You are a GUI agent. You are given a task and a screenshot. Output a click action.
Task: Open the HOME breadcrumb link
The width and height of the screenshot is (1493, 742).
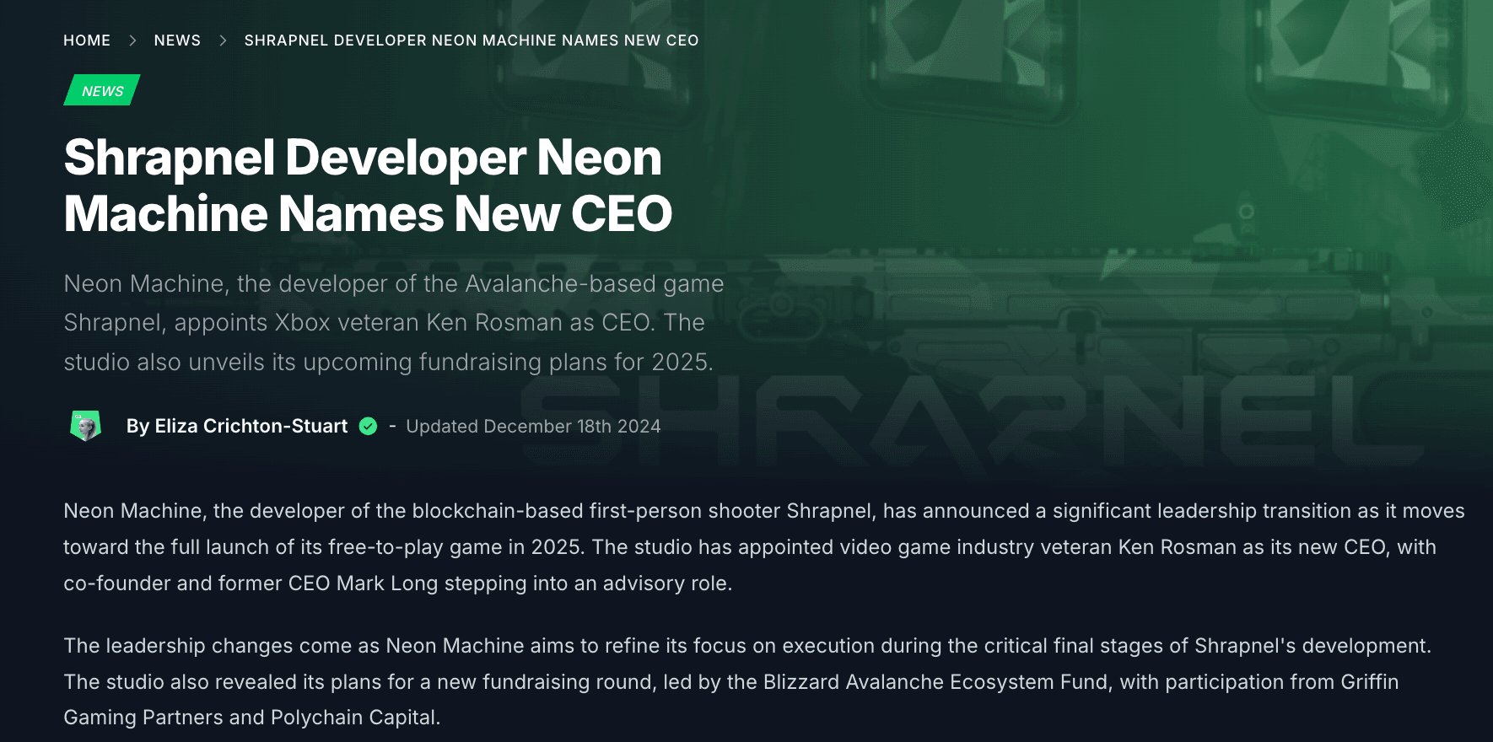[x=87, y=40]
